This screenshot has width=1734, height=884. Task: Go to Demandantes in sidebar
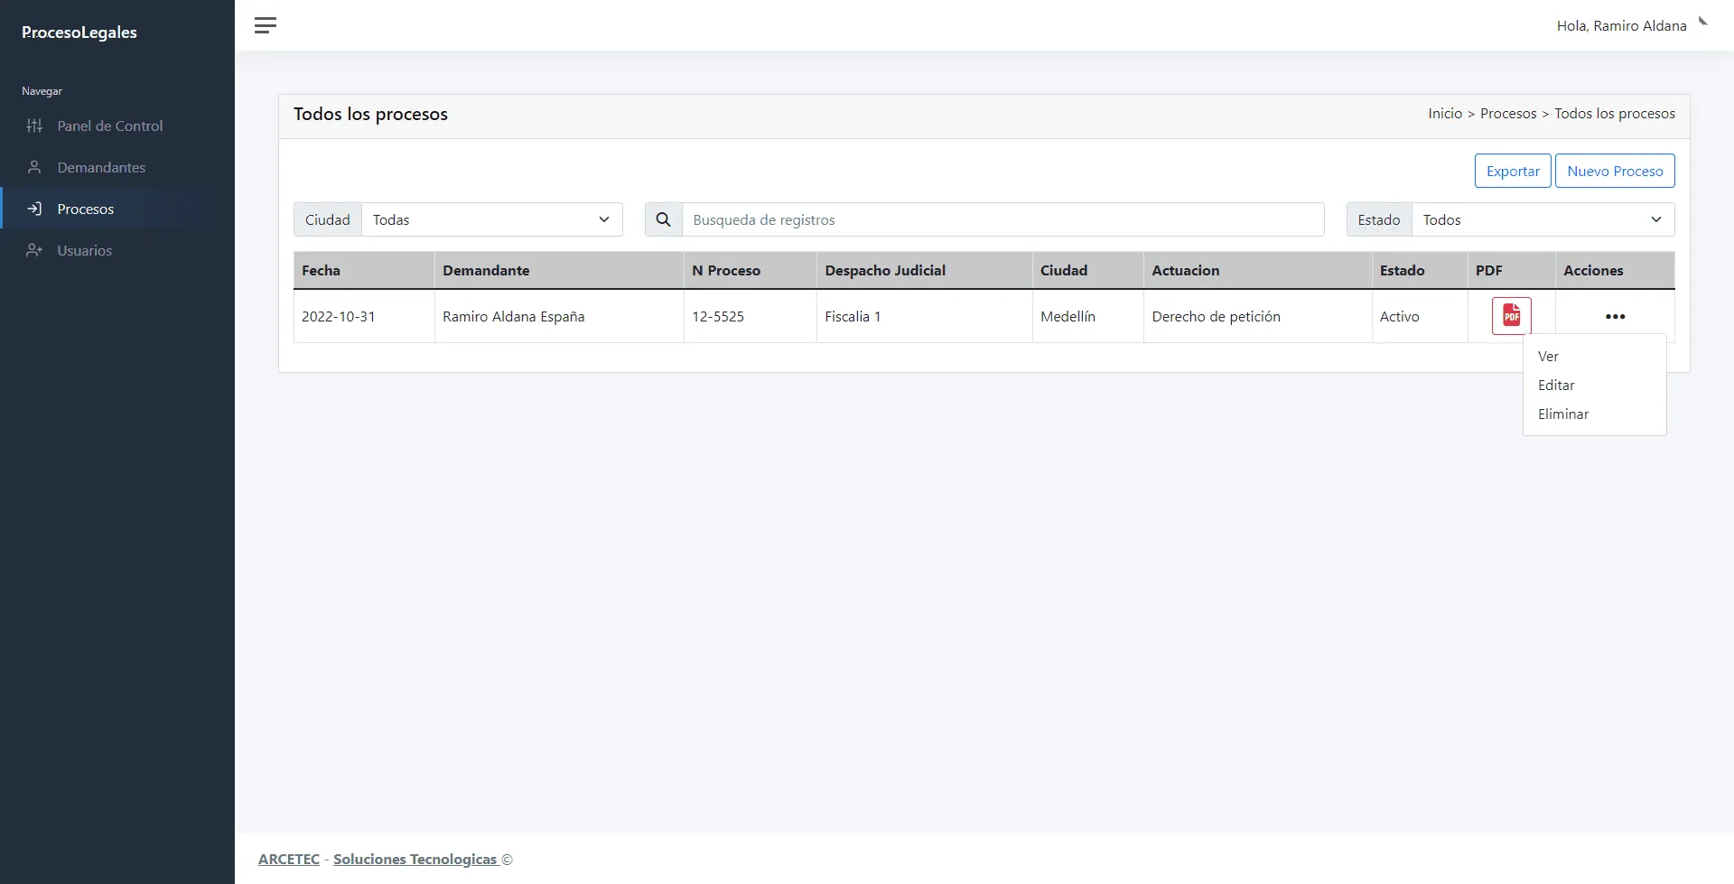pos(101,167)
